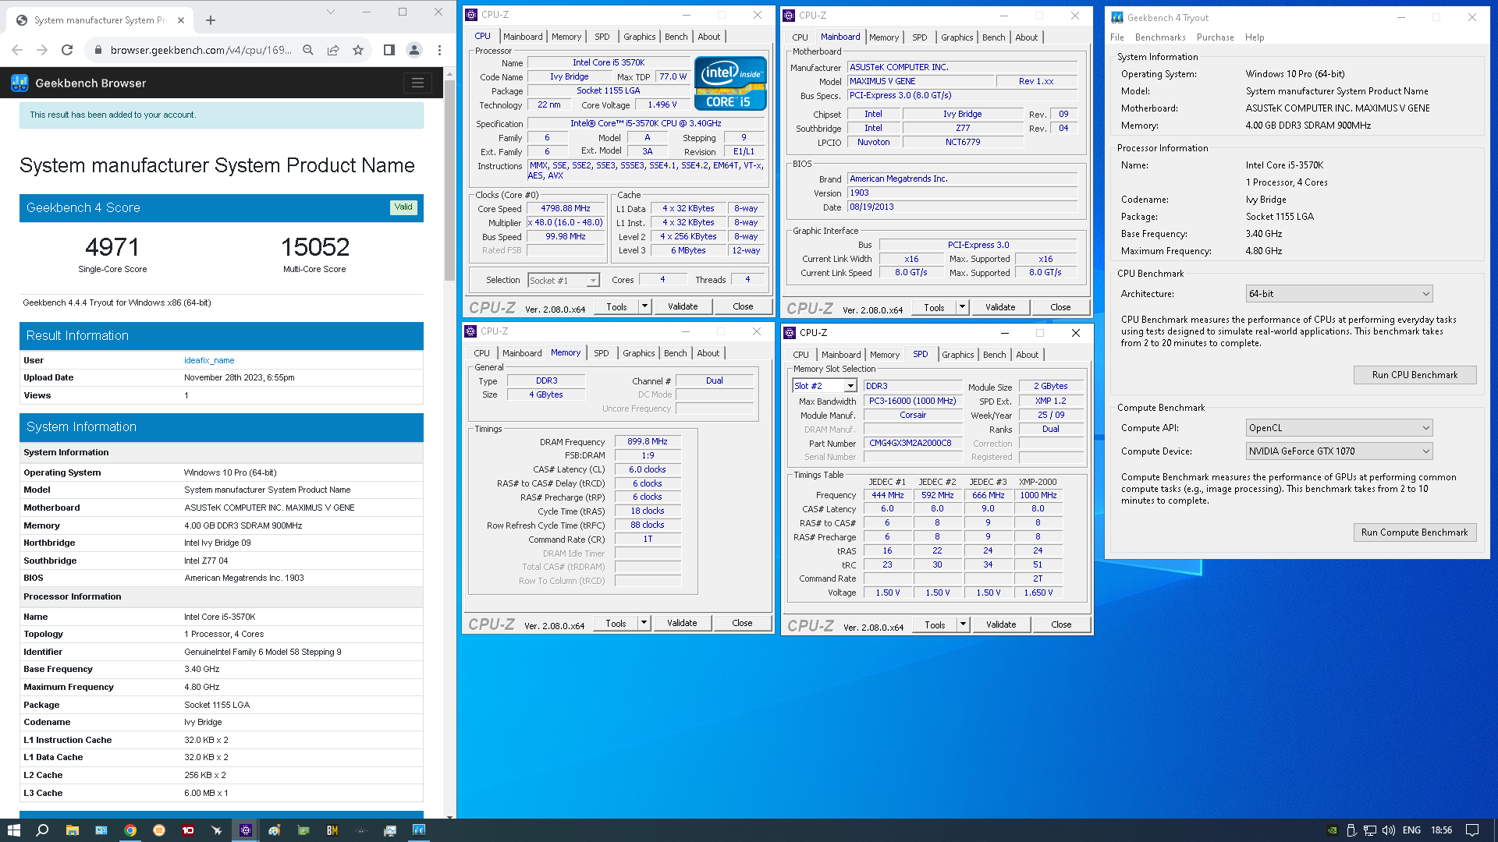Click Close in CPU-Z SPD window
This screenshot has width=1498, height=842.
[1061, 624]
